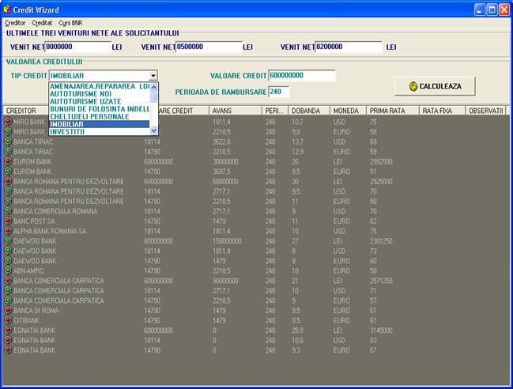The width and height of the screenshot is (513, 389).
Task: Click the icon of EGNATIA BANK USD row
Action: [8, 340]
